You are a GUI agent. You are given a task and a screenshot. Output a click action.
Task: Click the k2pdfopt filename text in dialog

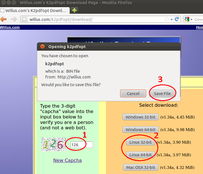click(54, 64)
